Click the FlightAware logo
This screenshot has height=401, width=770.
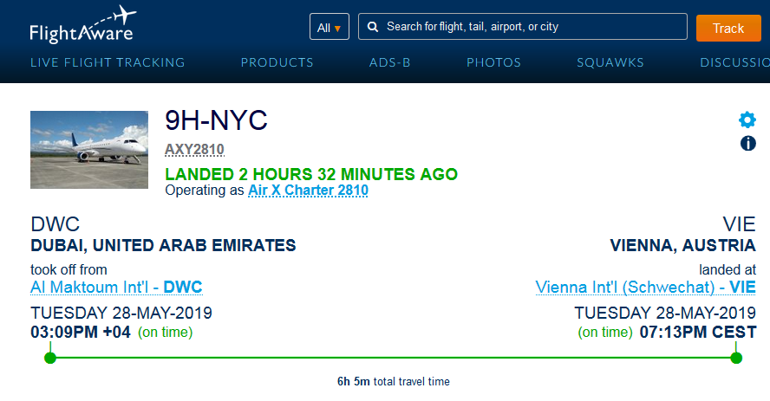[x=84, y=26]
